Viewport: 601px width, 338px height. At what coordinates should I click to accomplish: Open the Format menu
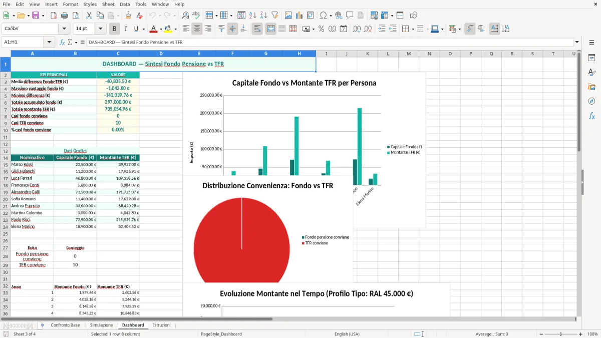pos(70,4)
